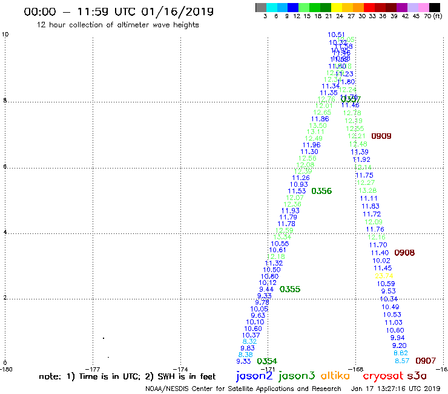448x394 pixels.
Task: Click the orange legend color swatch
Action: pos(358,8)
